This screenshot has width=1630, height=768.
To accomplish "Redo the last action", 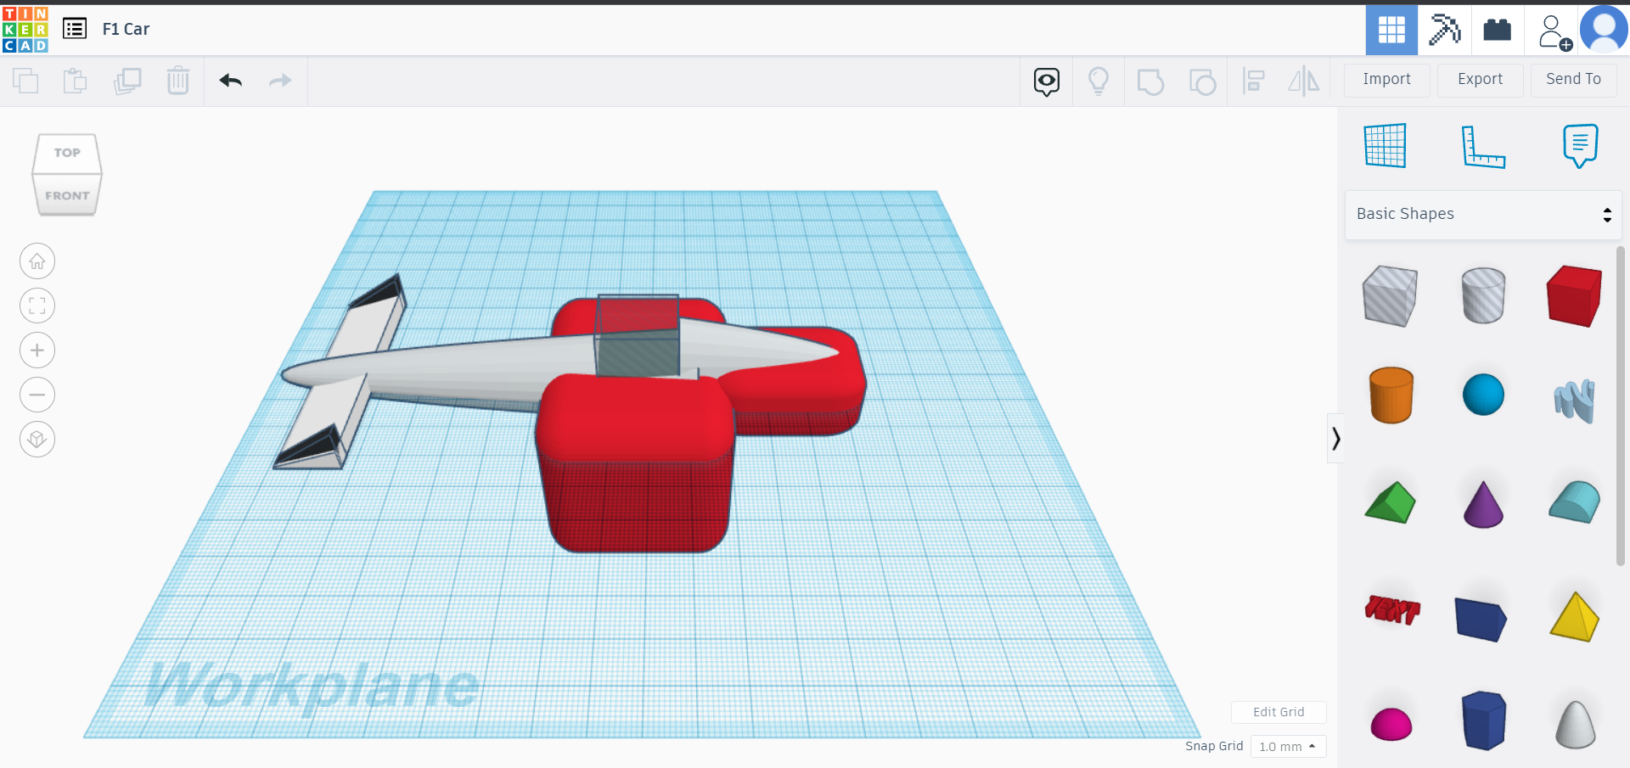I will click(280, 81).
